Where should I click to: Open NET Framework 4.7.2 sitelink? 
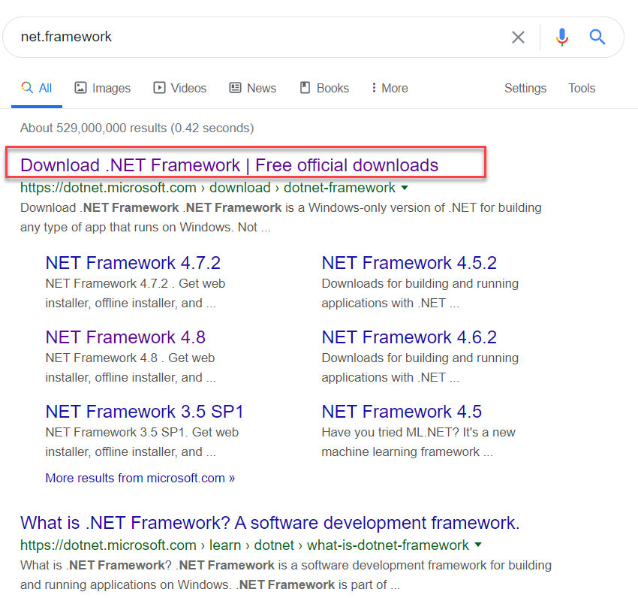133,263
